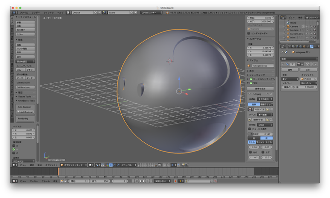This screenshot has width=330, height=198.
Task: Click the コピー modifier copy button
Action: click(308, 70)
